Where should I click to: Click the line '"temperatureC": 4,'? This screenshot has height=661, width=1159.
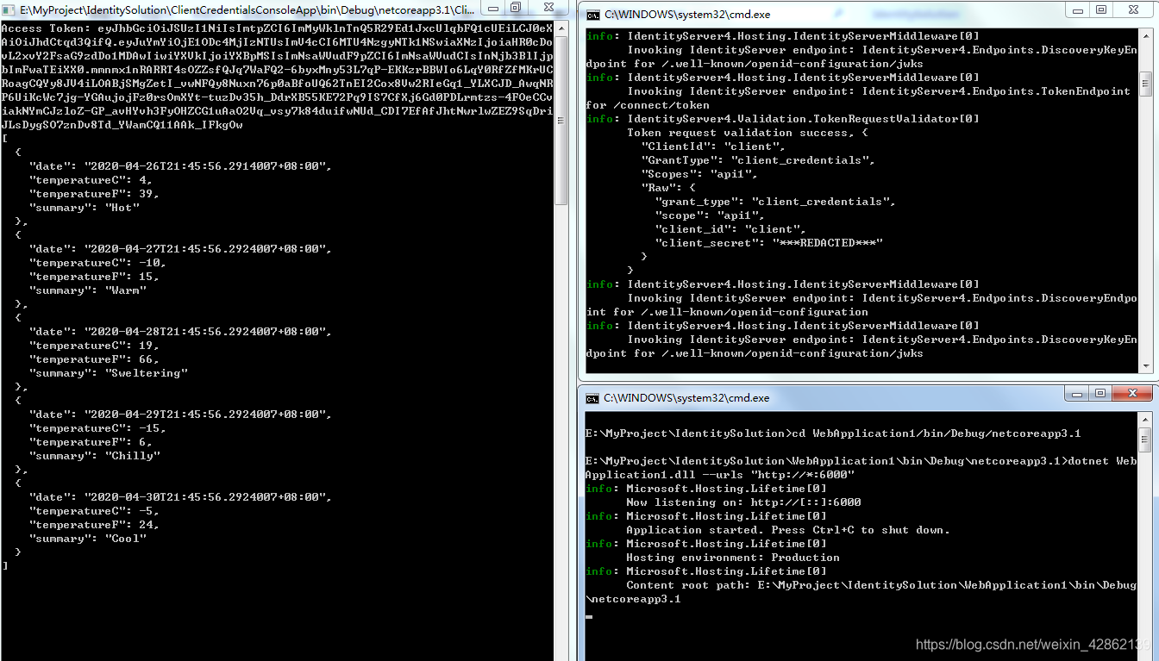pos(91,180)
